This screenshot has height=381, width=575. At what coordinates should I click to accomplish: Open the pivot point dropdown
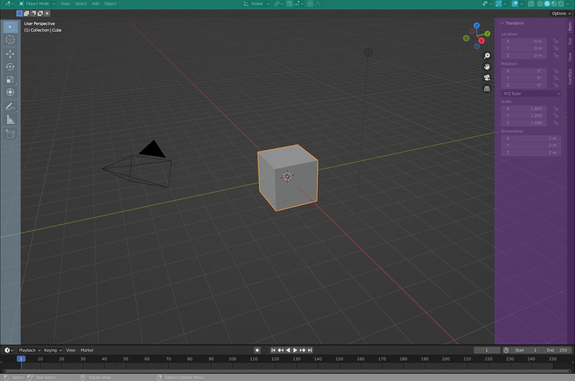point(278,4)
